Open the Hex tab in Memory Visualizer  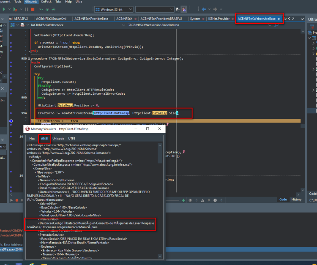coord(32,139)
